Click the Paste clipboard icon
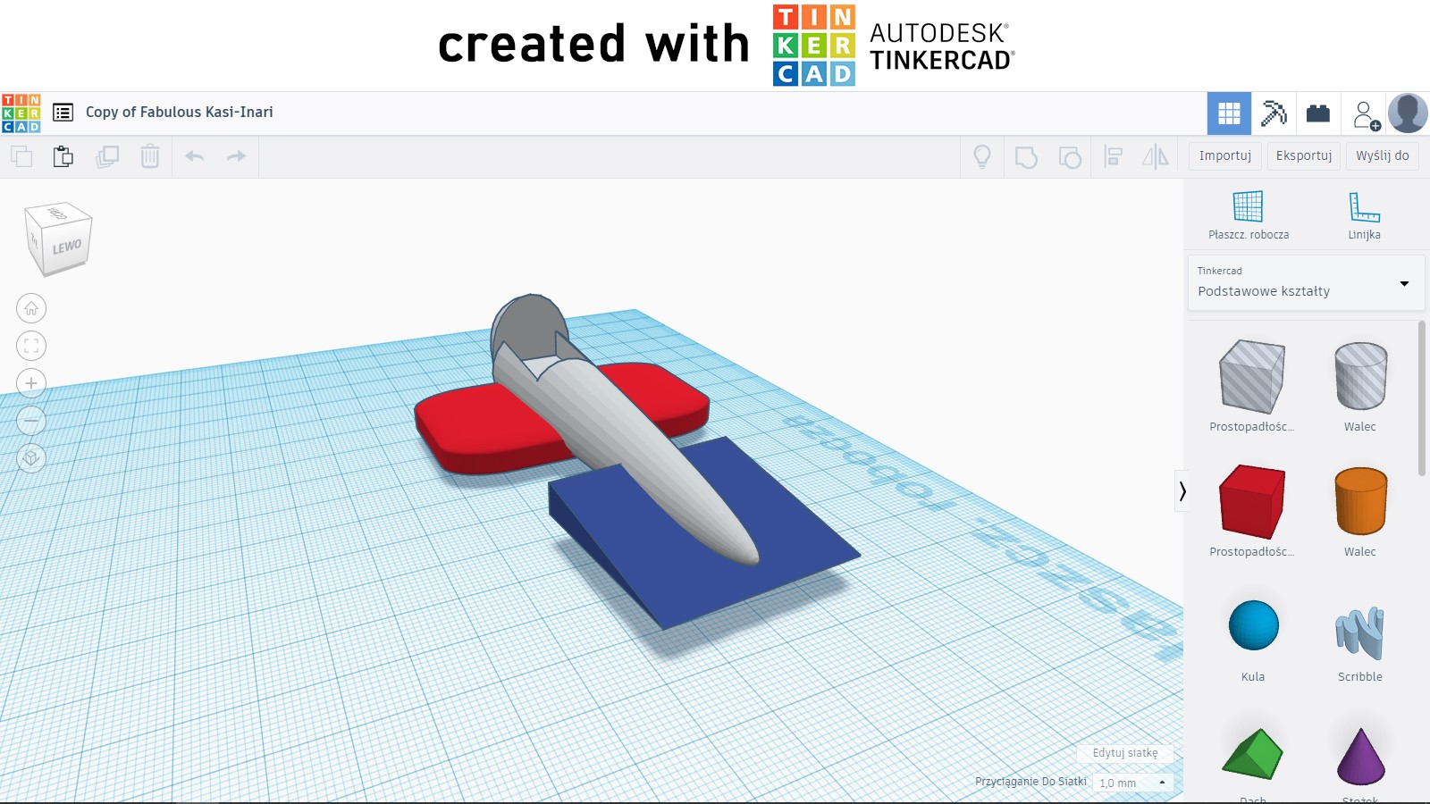This screenshot has height=804, width=1430. (x=63, y=156)
